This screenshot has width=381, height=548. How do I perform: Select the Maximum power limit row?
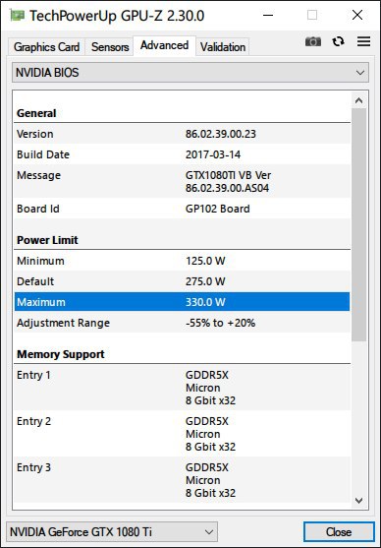coord(182,302)
